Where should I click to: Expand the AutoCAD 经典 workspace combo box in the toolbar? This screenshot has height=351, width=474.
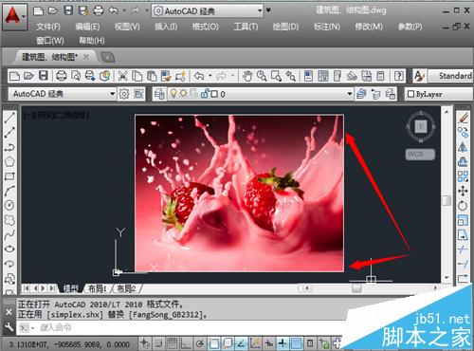click(112, 94)
